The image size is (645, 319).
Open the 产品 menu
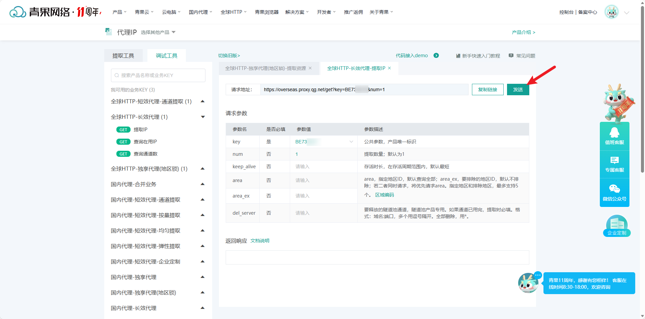(x=119, y=12)
